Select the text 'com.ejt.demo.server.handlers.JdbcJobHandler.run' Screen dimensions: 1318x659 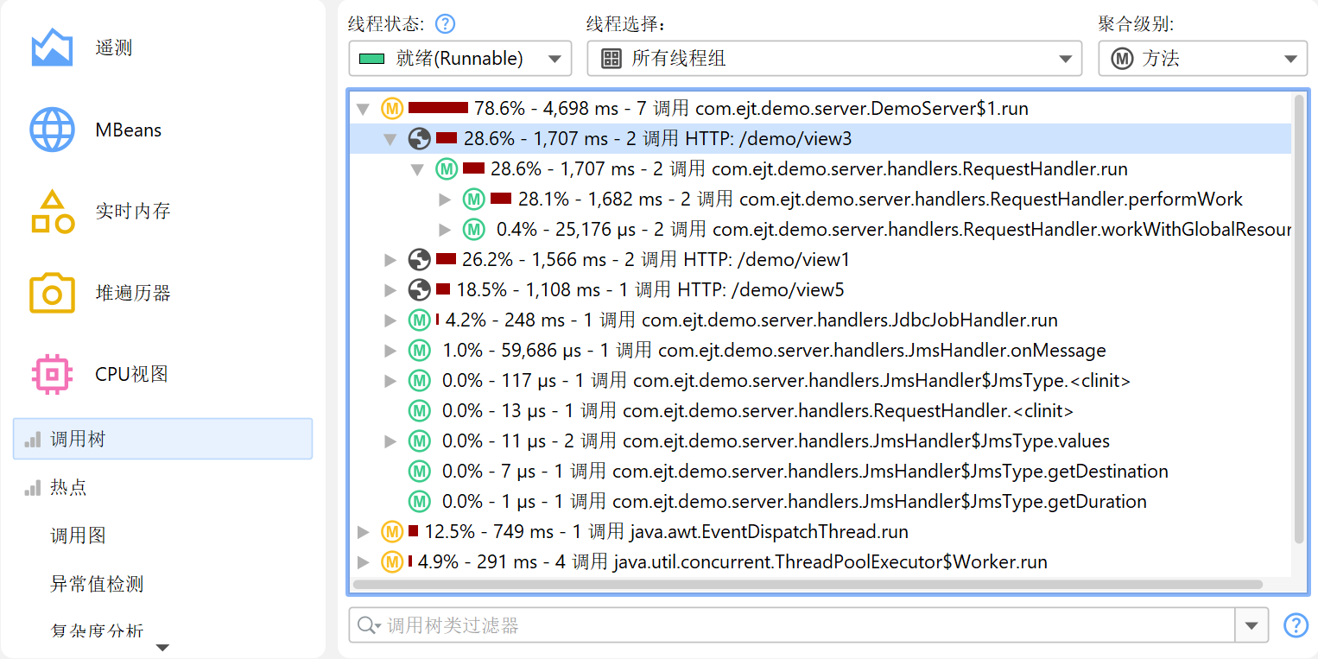(x=850, y=320)
